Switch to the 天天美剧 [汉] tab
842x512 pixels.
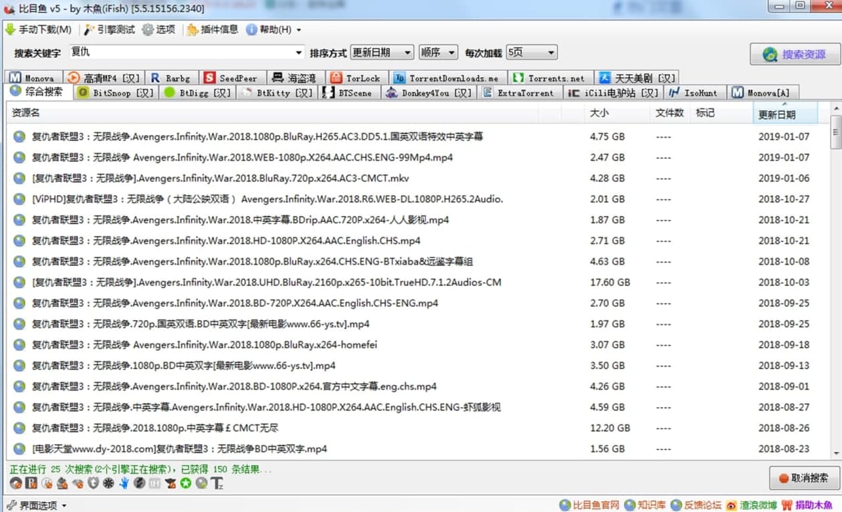(637, 78)
